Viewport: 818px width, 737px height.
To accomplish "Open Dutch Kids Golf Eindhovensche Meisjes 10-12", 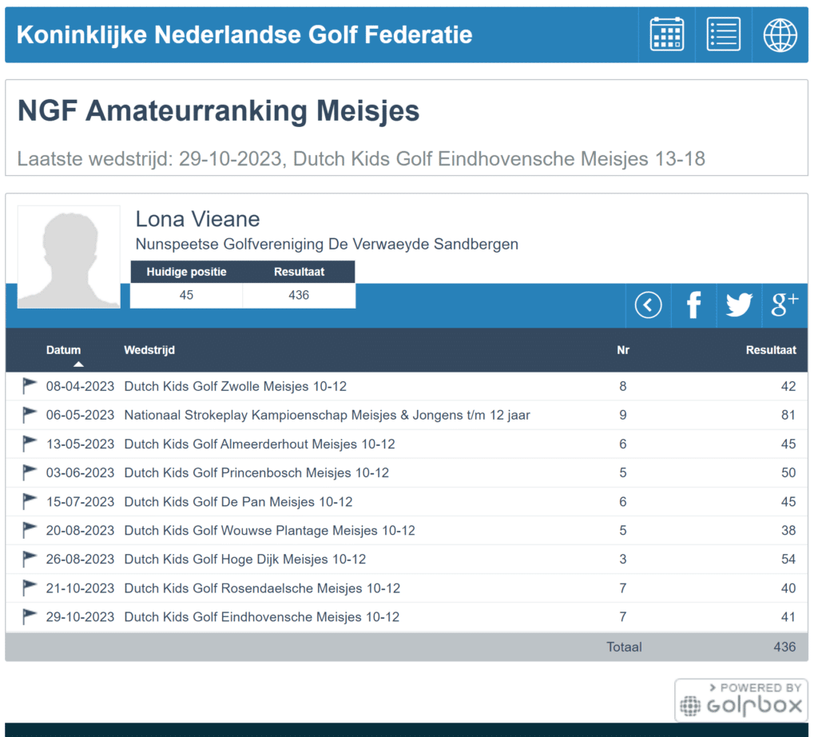I will pyautogui.click(x=262, y=617).
